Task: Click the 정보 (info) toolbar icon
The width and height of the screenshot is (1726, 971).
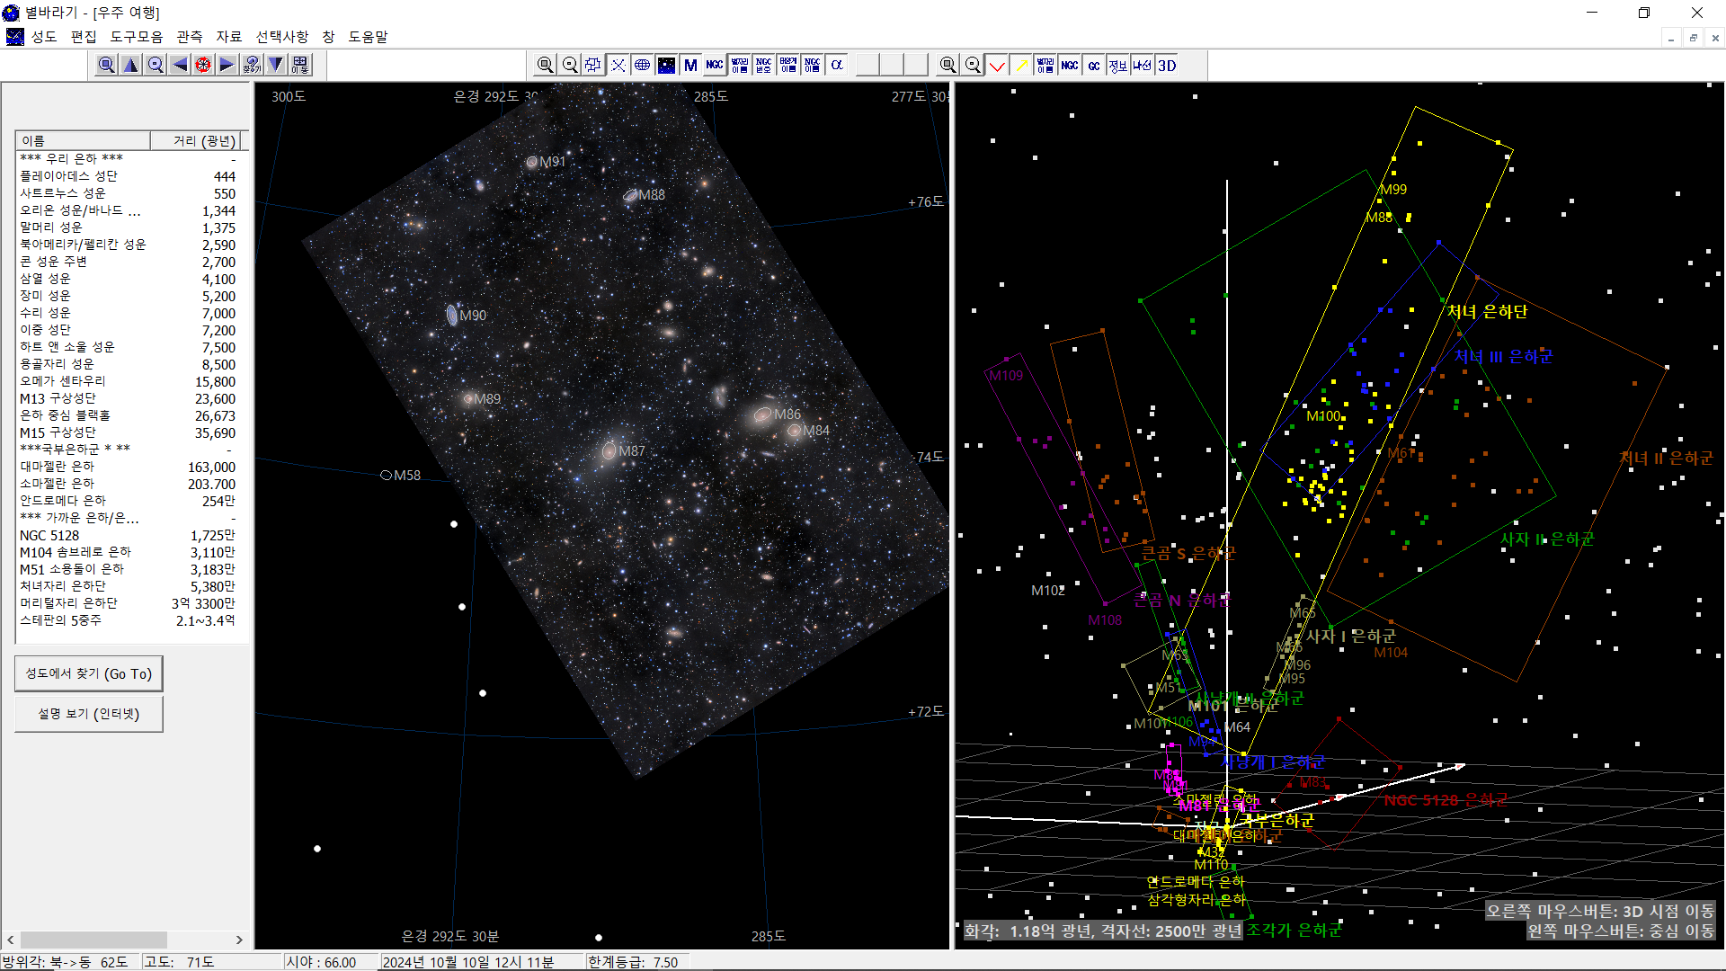Action: click(x=1117, y=65)
